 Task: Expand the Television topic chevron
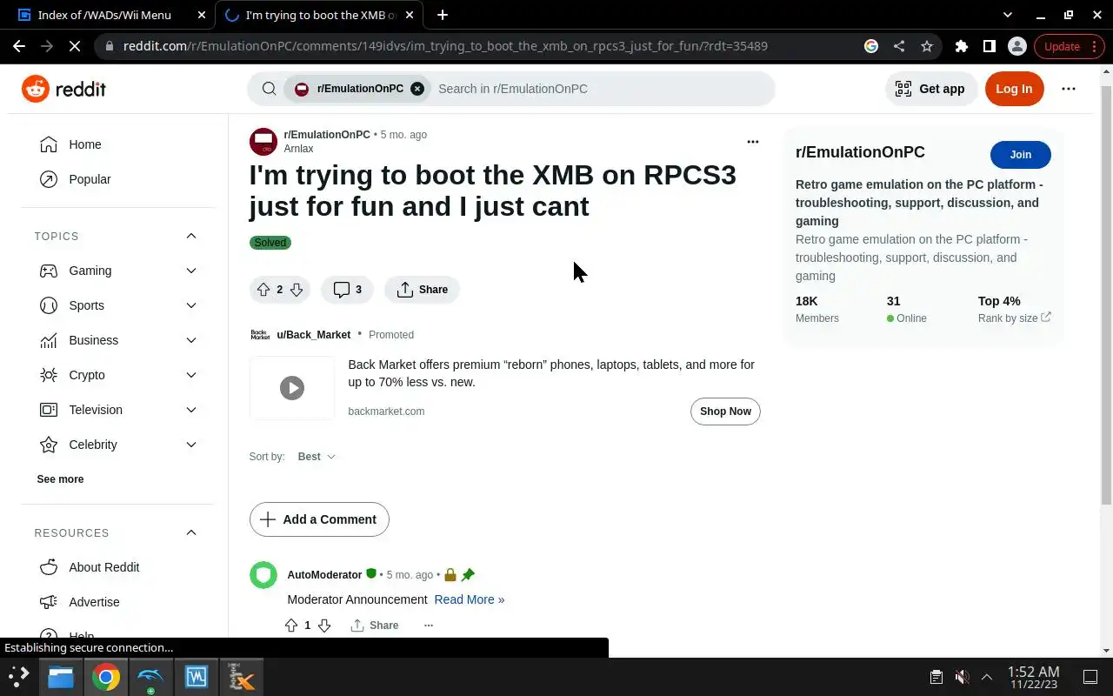[191, 410]
